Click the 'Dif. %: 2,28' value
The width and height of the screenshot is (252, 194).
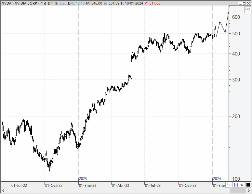[x=57, y=3]
